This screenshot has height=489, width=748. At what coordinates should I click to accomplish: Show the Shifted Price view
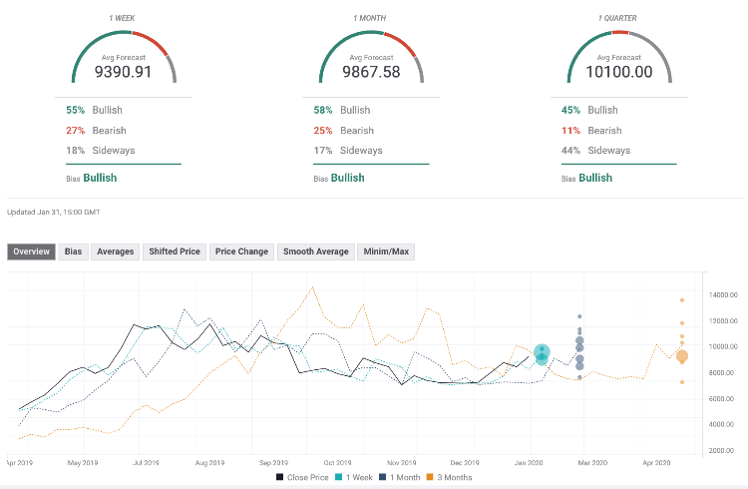click(175, 251)
